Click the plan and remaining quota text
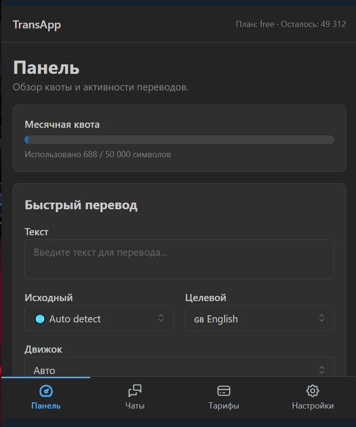Viewport: 356px width, 427px height. click(291, 24)
